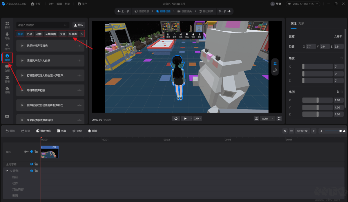
Task: Click the camera snapshot icon below the preview
Action: pyautogui.click(x=256, y=118)
